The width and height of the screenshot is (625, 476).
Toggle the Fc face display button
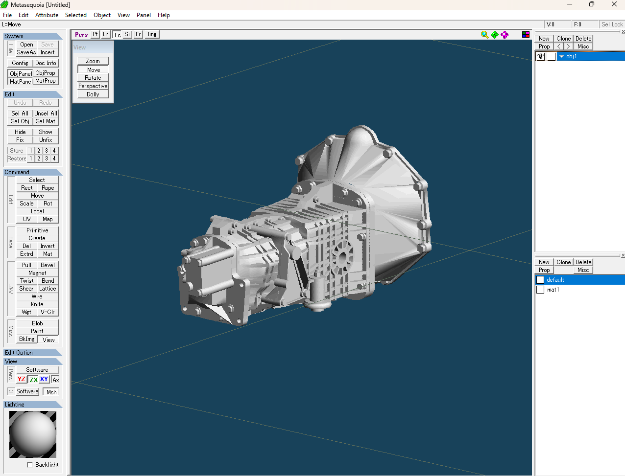[117, 34]
